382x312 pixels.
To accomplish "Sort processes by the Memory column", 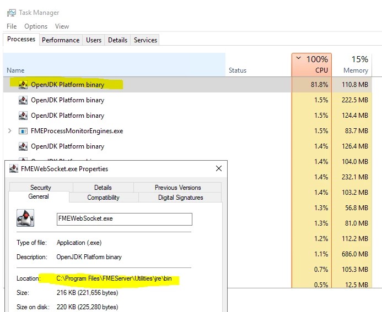I will pyautogui.click(x=352, y=65).
